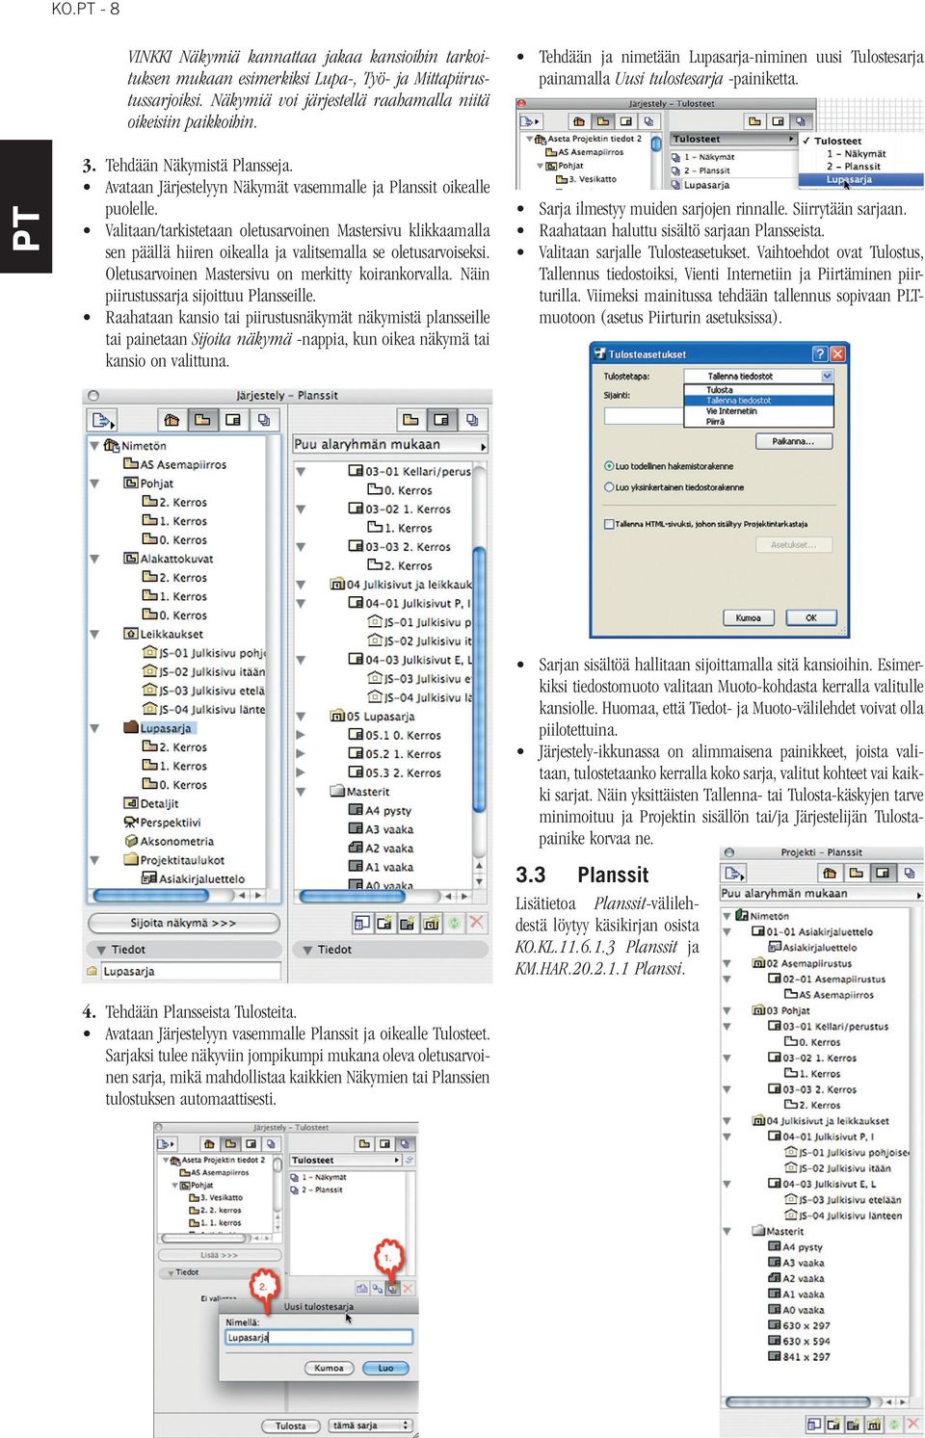Click 'Luo' in the Uusi tulostesarja dialog
This screenshot has width=925, height=1438.
(385, 1368)
